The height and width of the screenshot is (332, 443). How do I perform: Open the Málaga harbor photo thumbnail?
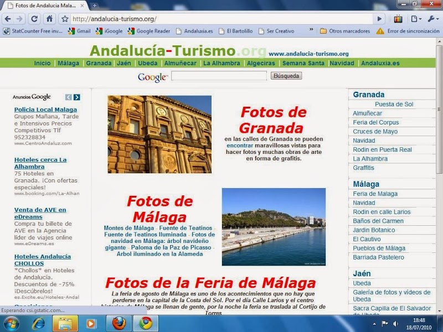pos(274,227)
